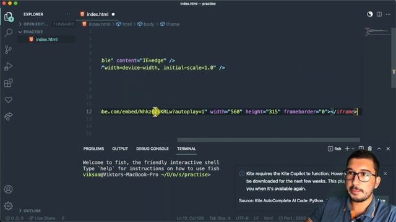Image resolution: width=396 pixels, height=222 pixels.
Task: Select the fish terminal shell entry
Action: point(334,149)
